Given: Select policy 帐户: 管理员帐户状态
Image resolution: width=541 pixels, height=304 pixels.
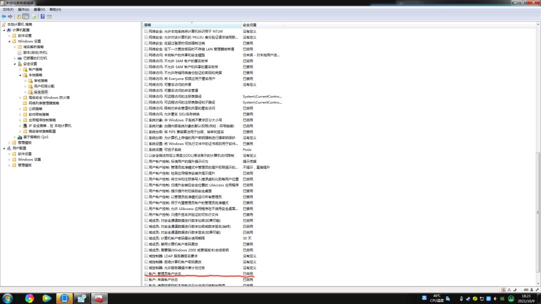Looking at the screenshot, I should 165,273.
